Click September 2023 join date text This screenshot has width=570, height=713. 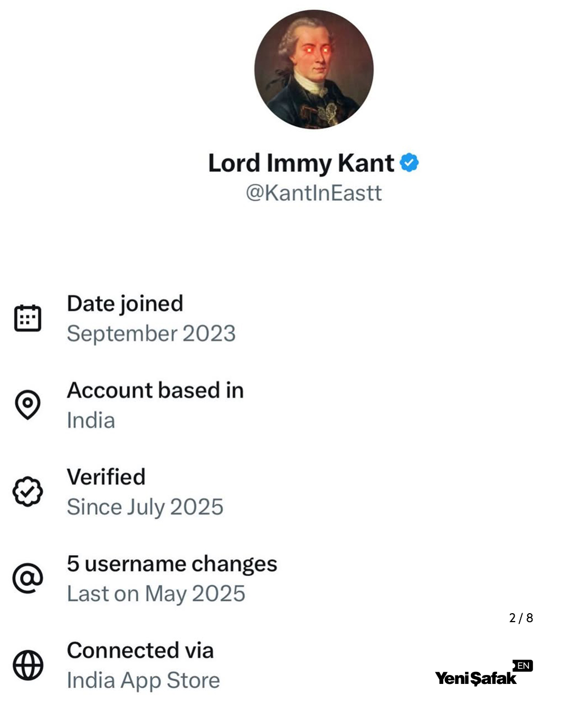tap(151, 334)
